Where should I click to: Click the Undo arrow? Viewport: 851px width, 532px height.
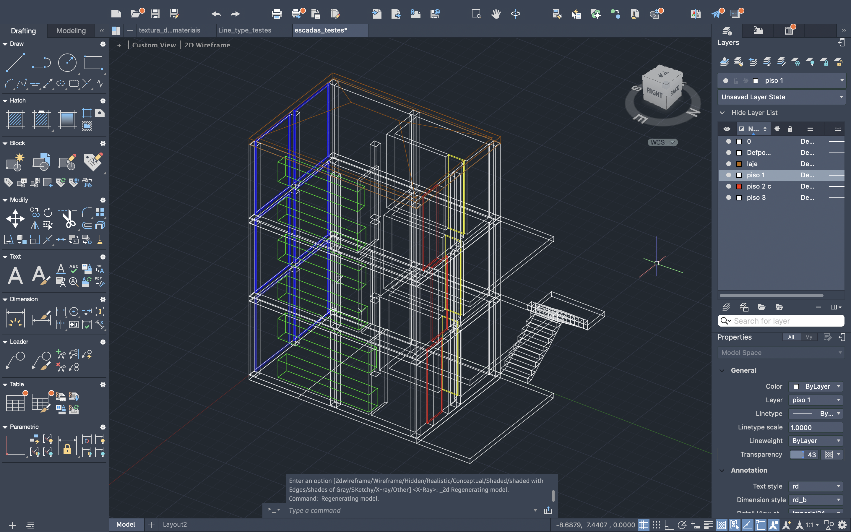216,14
